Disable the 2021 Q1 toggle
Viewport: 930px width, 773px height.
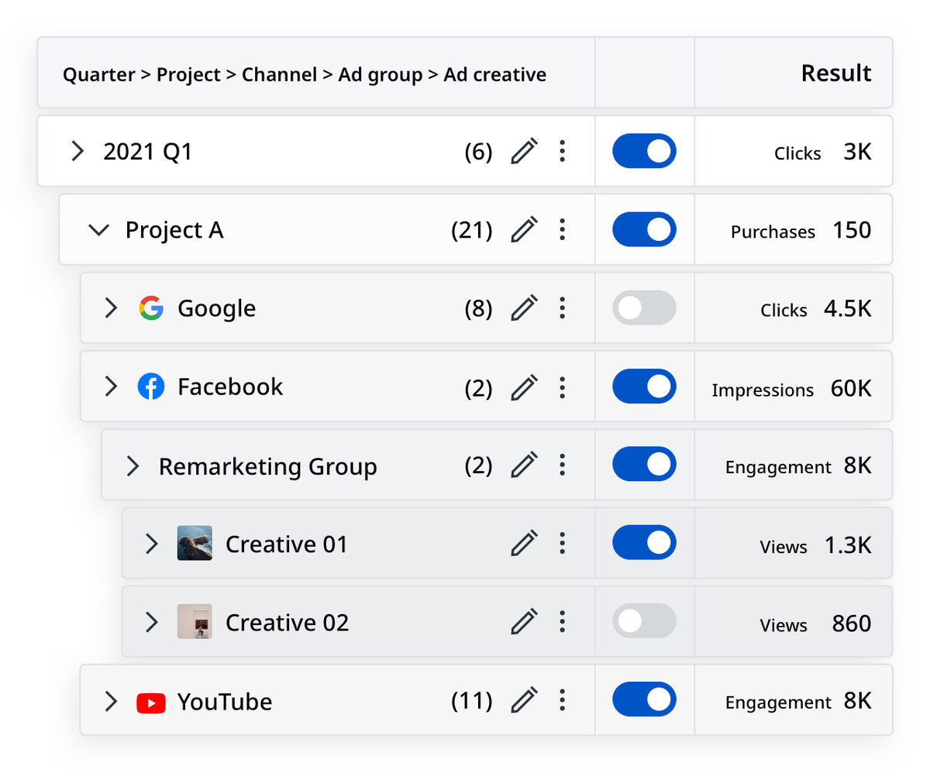pos(644,151)
